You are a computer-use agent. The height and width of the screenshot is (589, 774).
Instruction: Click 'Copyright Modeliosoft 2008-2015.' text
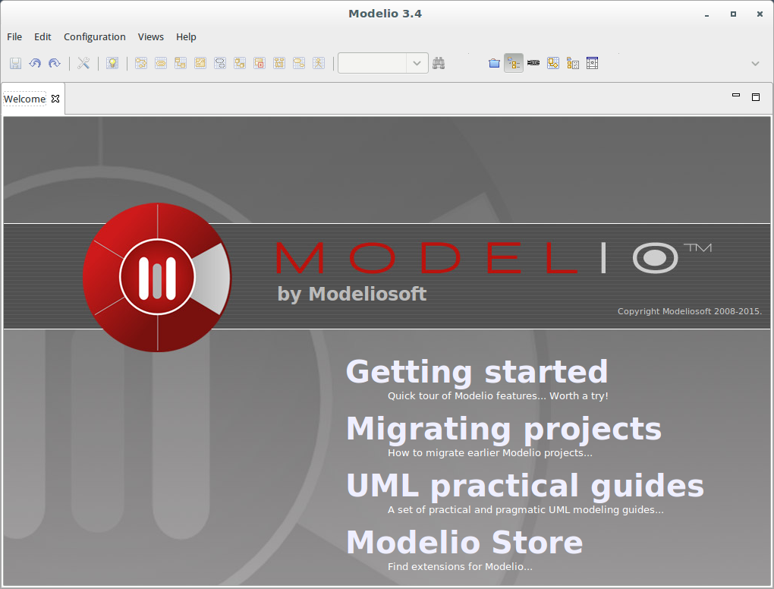pos(690,311)
